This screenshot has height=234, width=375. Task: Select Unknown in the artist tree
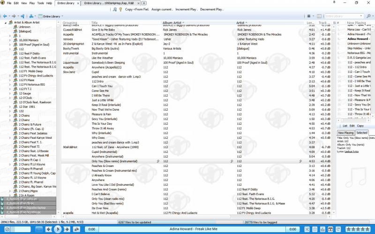pyautogui.click(x=25, y=27)
